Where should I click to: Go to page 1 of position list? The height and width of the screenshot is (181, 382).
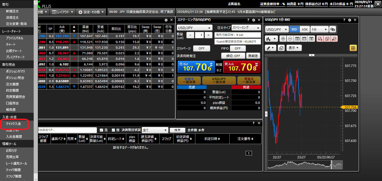(x=249, y=153)
